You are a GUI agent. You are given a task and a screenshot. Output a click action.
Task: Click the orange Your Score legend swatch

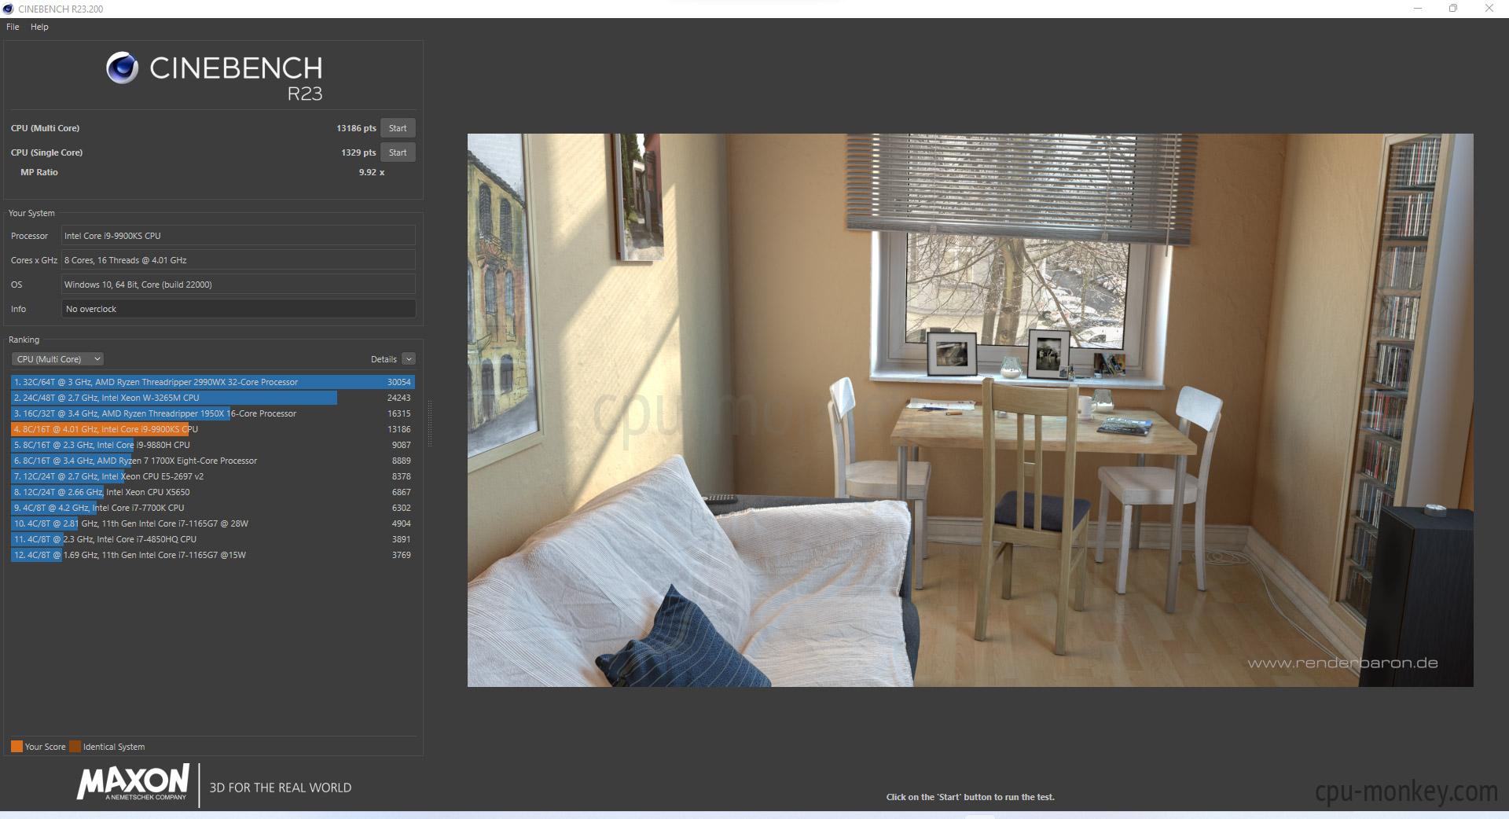17,747
